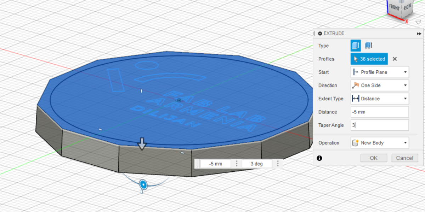This screenshot has width=425, height=212.
Task: Click the taper angle rotation manipulator
Action: (x=143, y=184)
